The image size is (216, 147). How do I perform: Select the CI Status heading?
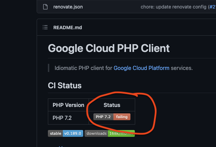click(65, 86)
